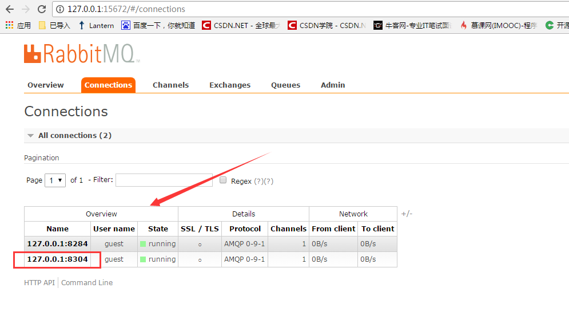The image size is (569, 335).
Task: Open the Queues tab
Action: coord(285,85)
